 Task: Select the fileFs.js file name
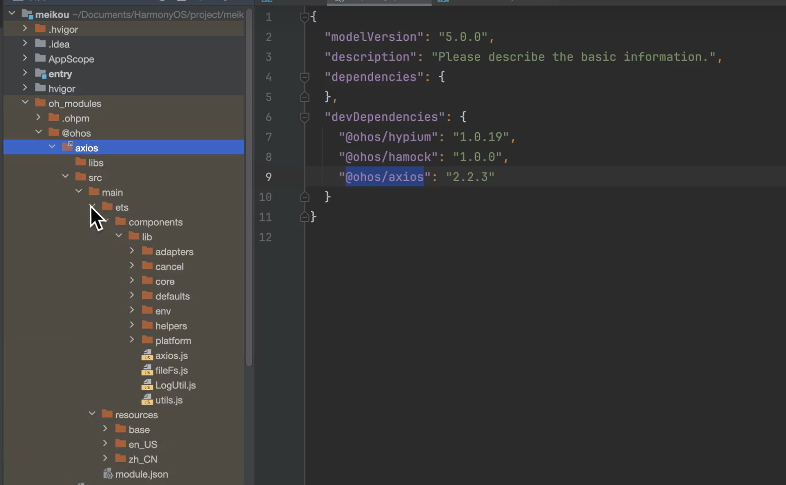pos(171,370)
